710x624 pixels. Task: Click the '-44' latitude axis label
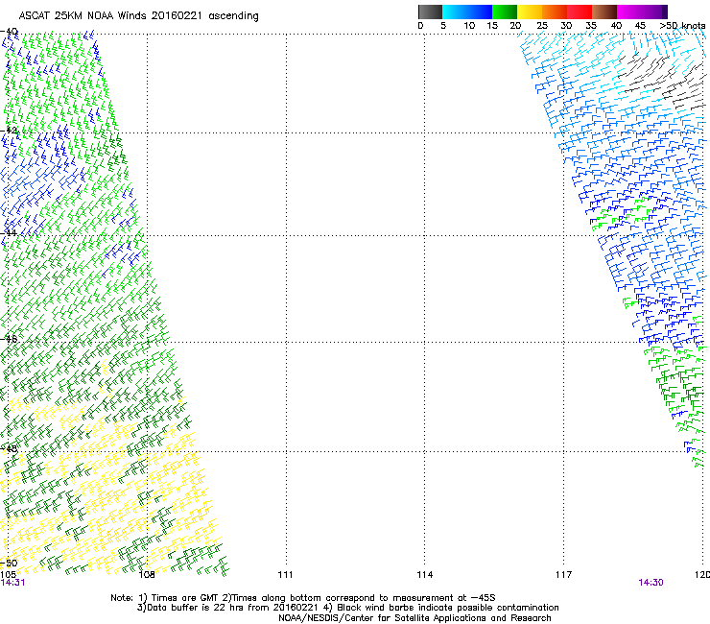pos(10,233)
